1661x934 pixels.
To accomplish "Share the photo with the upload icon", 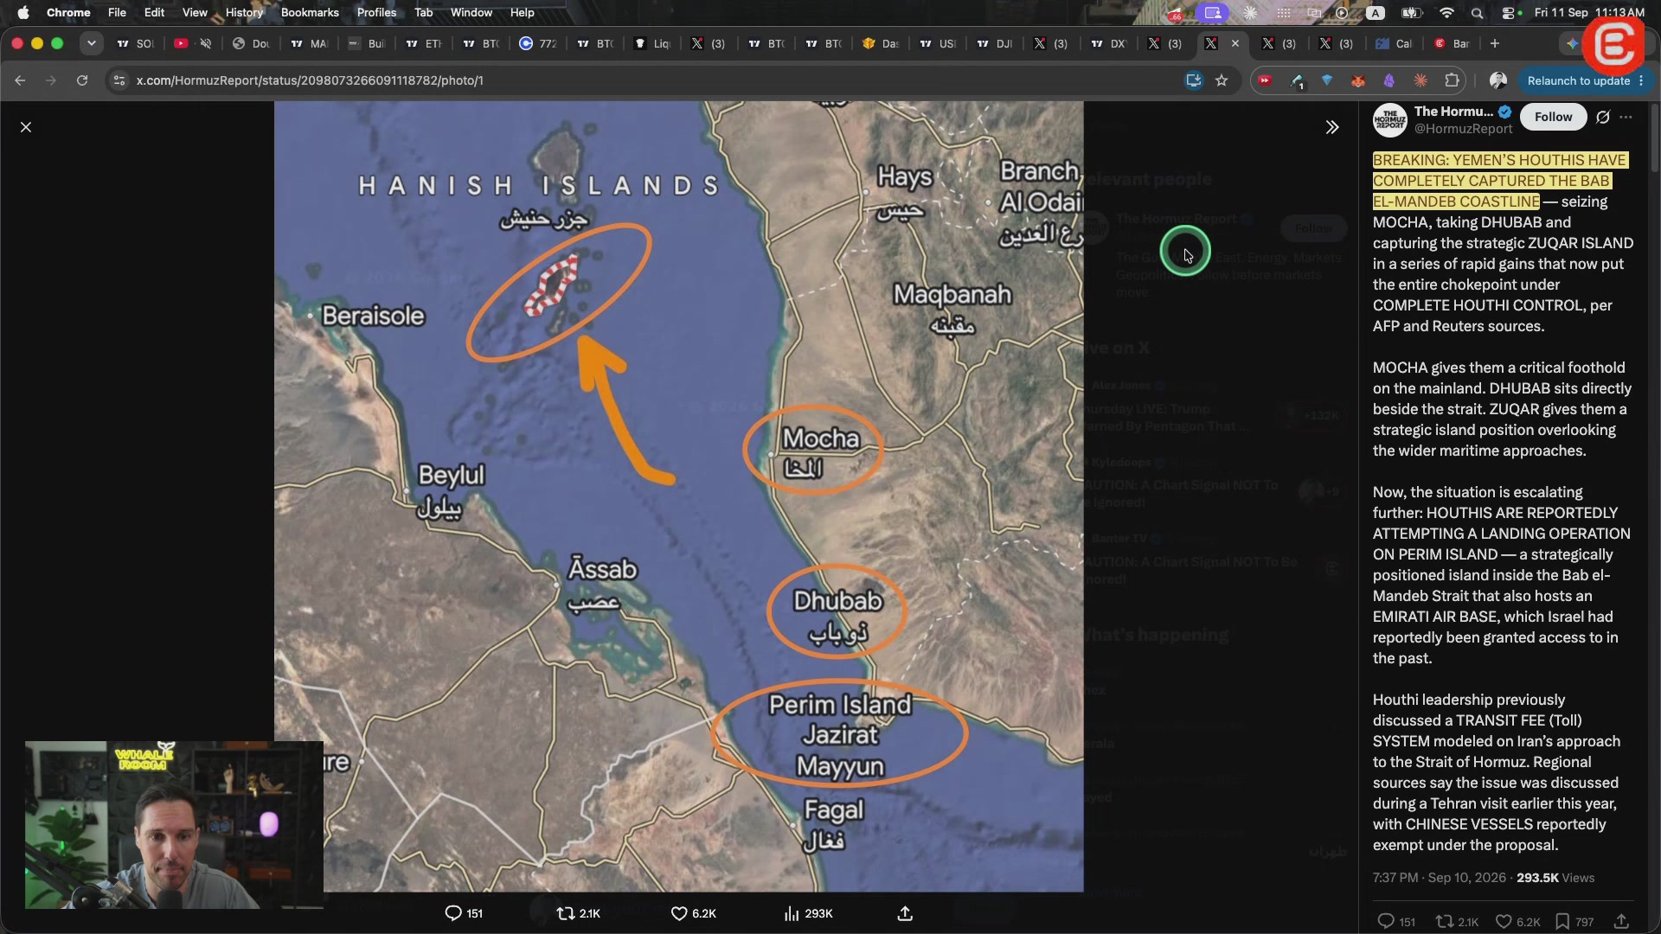I will coord(905,913).
